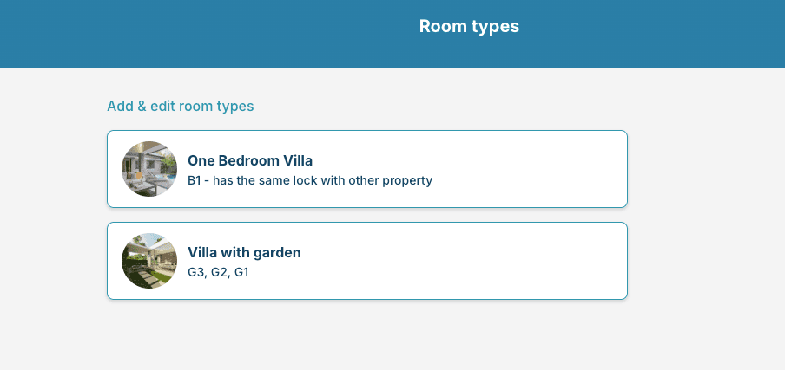Click the word "garden" in the second card

coord(278,252)
